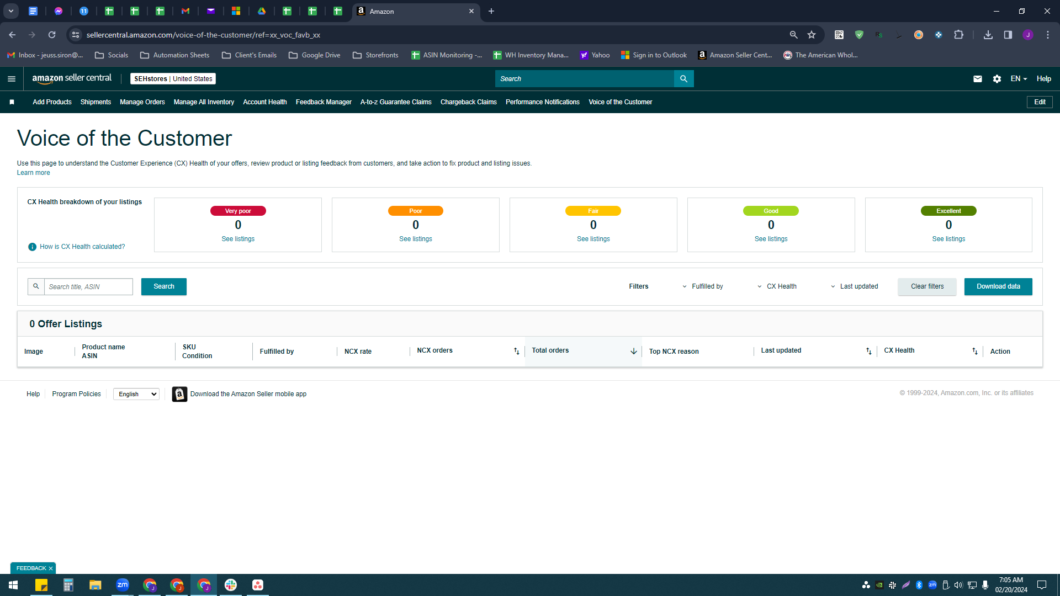
Task: Click the bookmark flag icon in favorites bar
Action: point(12,102)
